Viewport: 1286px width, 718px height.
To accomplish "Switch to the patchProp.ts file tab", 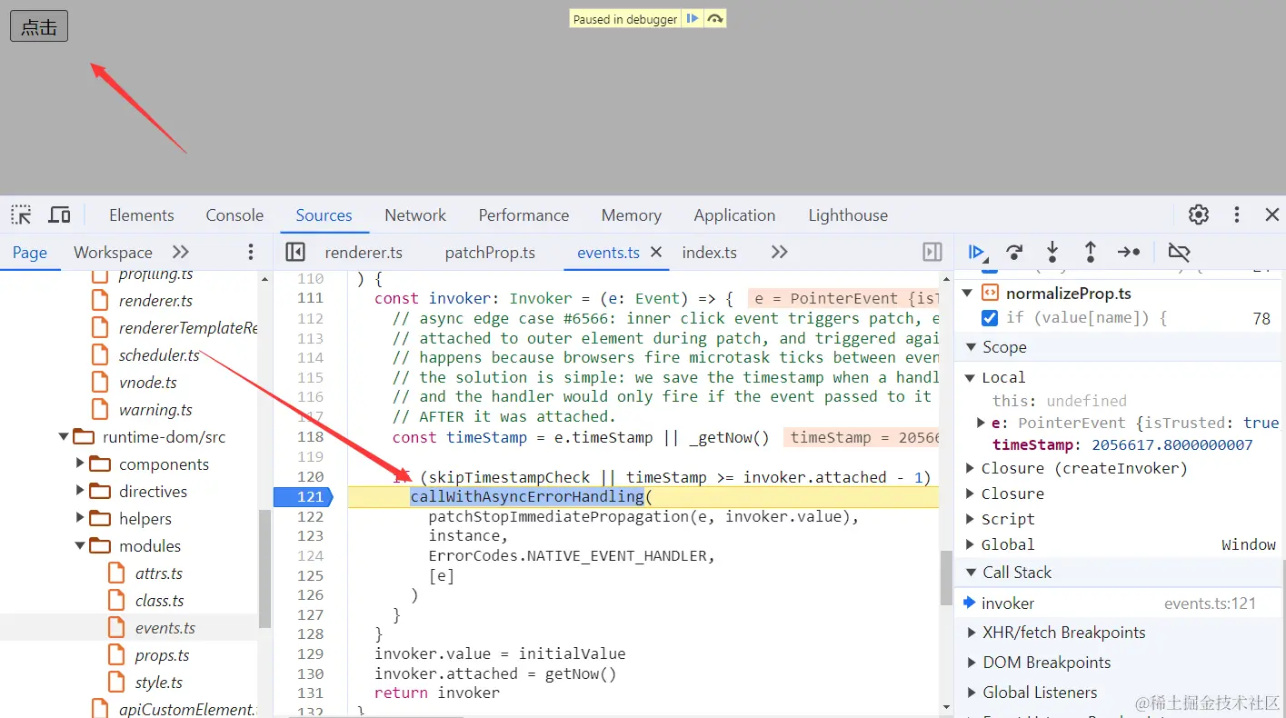I will (490, 253).
